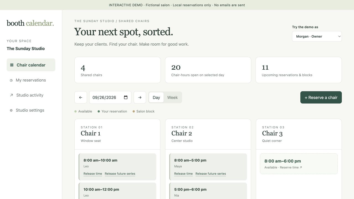The width and height of the screenshot is (354, 199).
Task: Open Chair calendar in sidebar
Action: click(31, 65)
